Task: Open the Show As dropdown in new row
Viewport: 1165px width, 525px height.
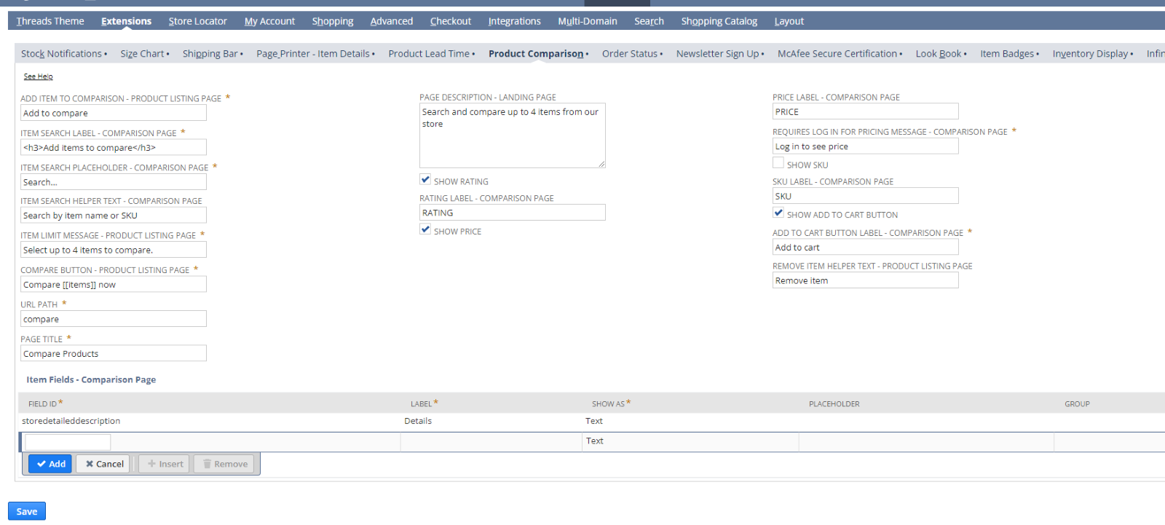Action: 689,441
